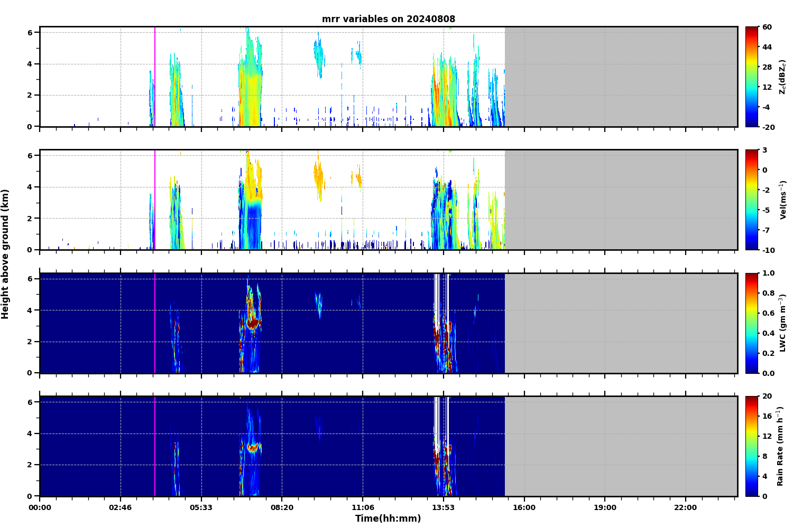Click the Ze(dBZe) colorbar label

point(783,77)
